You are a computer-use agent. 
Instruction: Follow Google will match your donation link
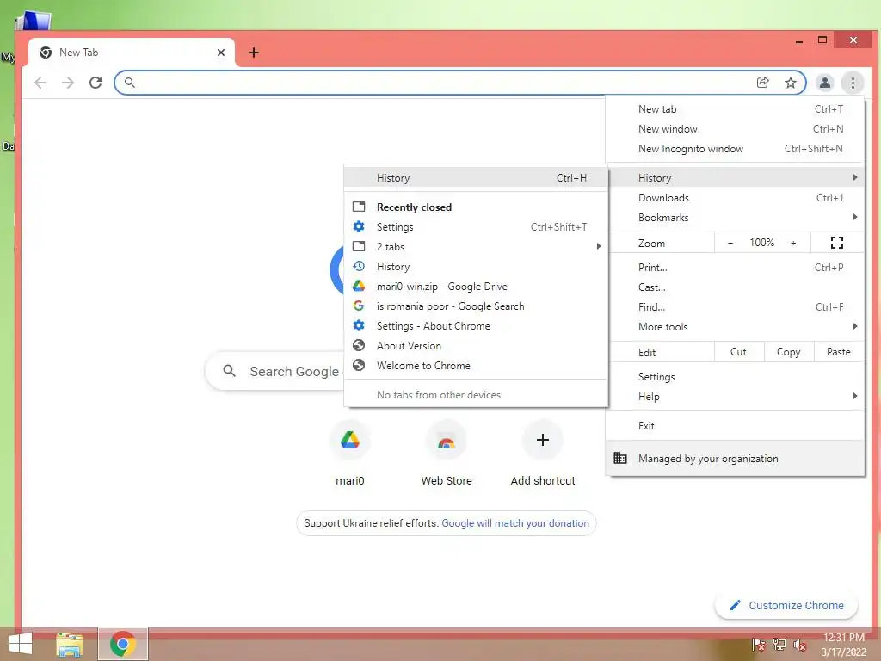515,522
